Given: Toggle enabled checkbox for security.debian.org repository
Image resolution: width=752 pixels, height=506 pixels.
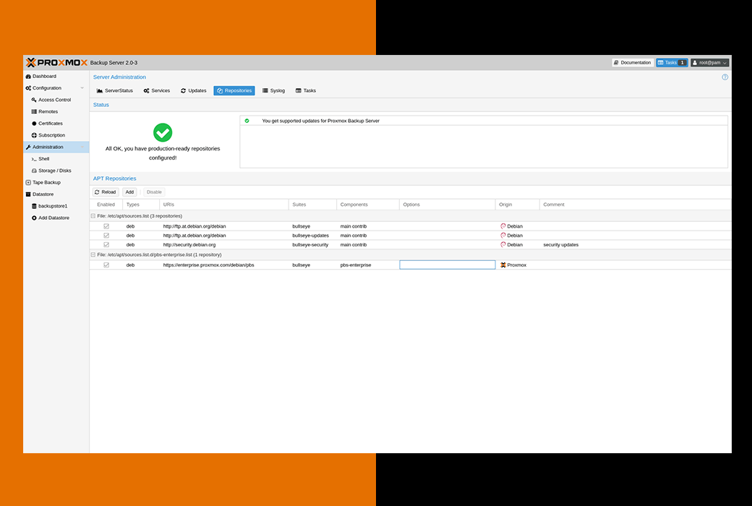Looking at the screenshot, I should pos(106,244).
